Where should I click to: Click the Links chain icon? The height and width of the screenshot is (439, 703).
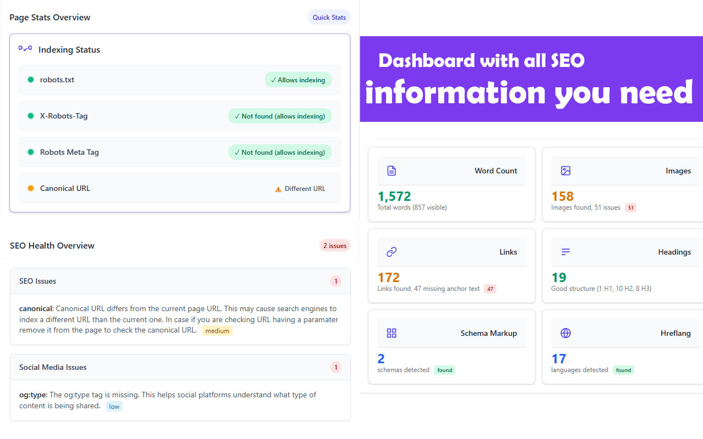(x=392, y=252)
